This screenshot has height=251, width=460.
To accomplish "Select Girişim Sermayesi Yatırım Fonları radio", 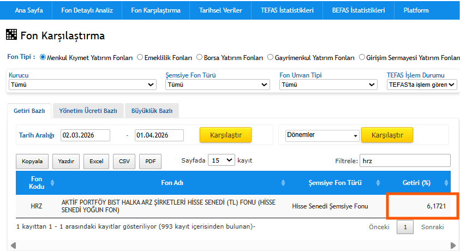I will (x=362, y=57).
